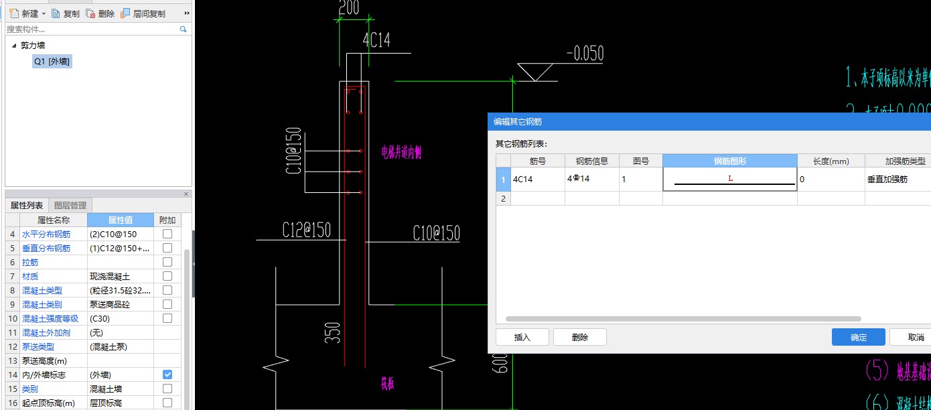The height and width of the screenshot is (410, 931).
Task: Click the 附加 column header
Action: click(167, 220)
